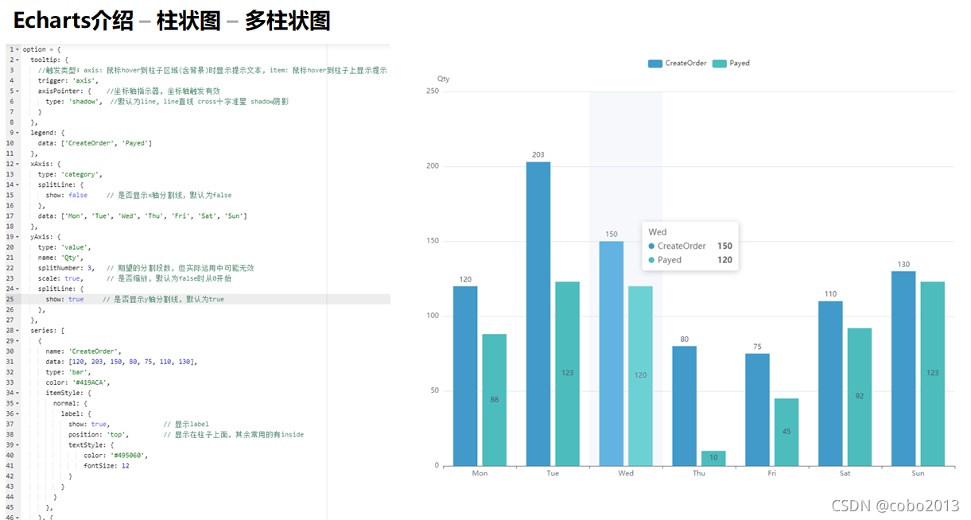
Task: Toggle the Payed series in the legend
Action: point(731,63)
